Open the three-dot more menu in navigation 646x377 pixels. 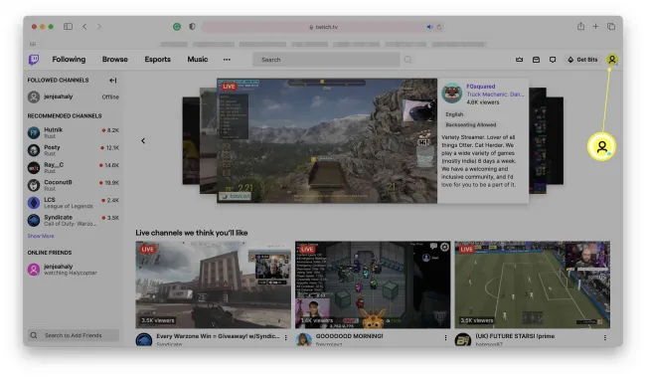227,60
